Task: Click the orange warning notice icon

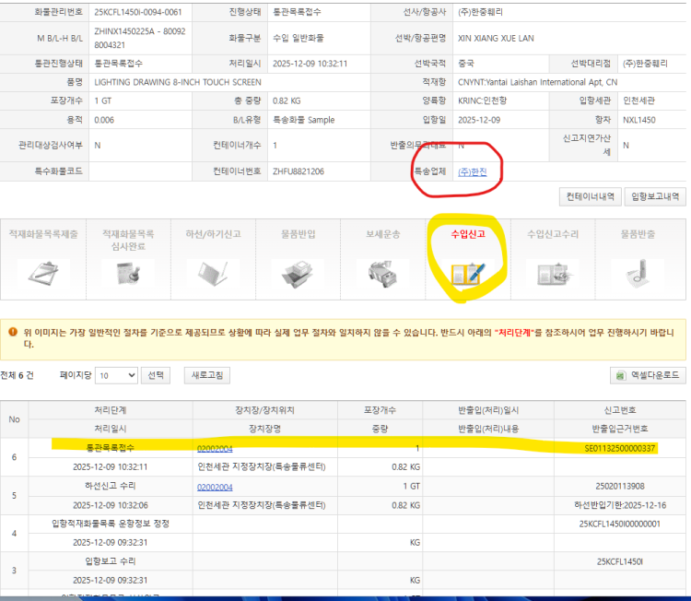Action: pyautogui.click(x=13, y=332)
